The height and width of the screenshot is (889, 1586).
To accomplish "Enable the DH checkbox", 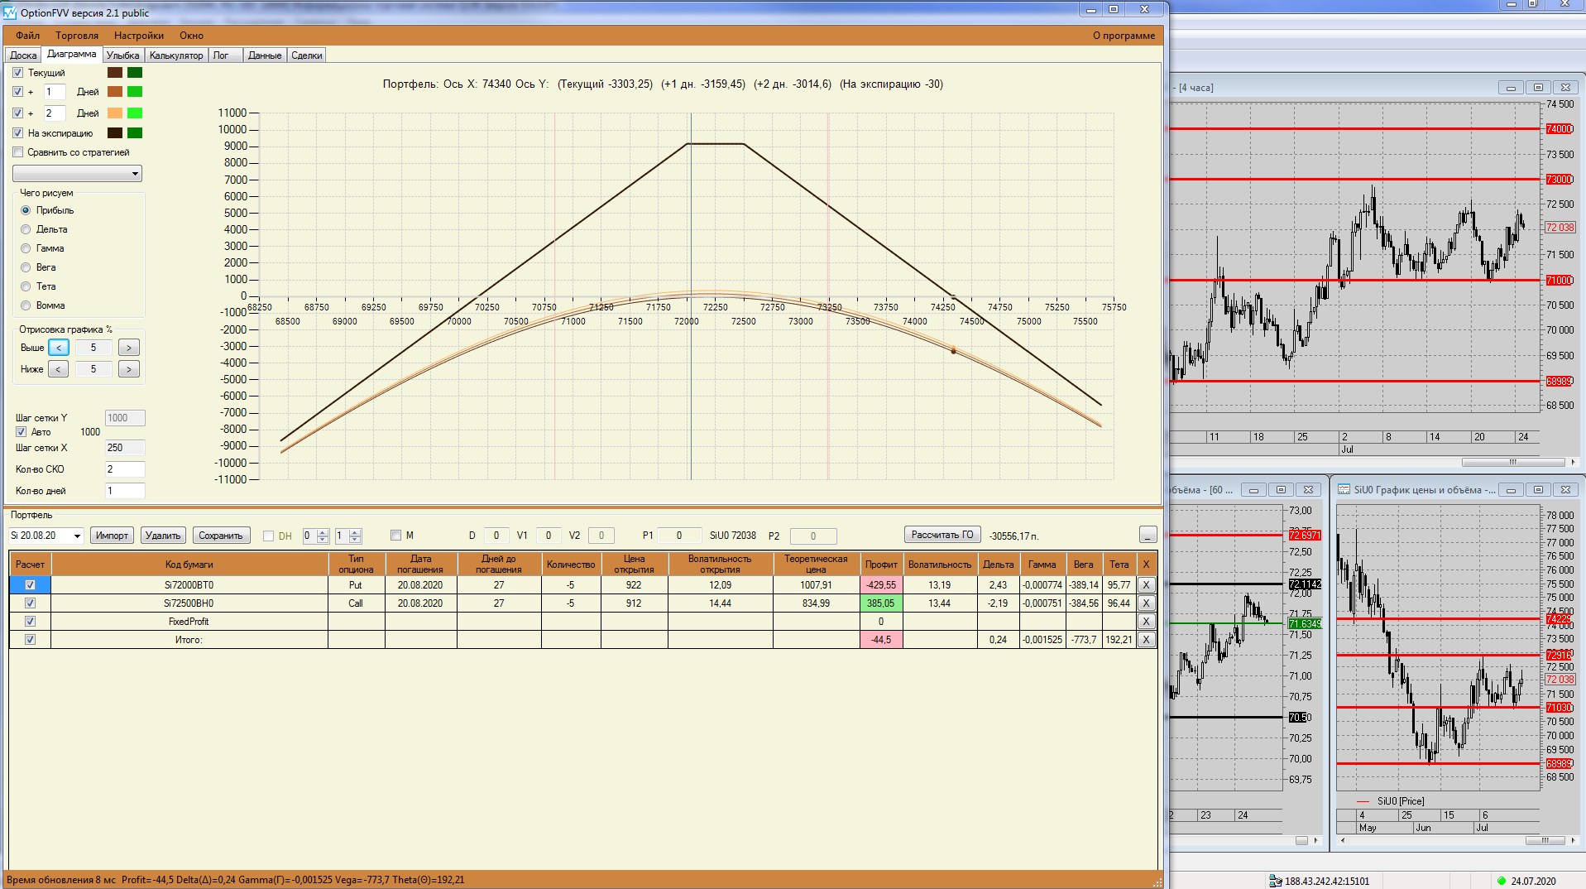I will [268, 536].
